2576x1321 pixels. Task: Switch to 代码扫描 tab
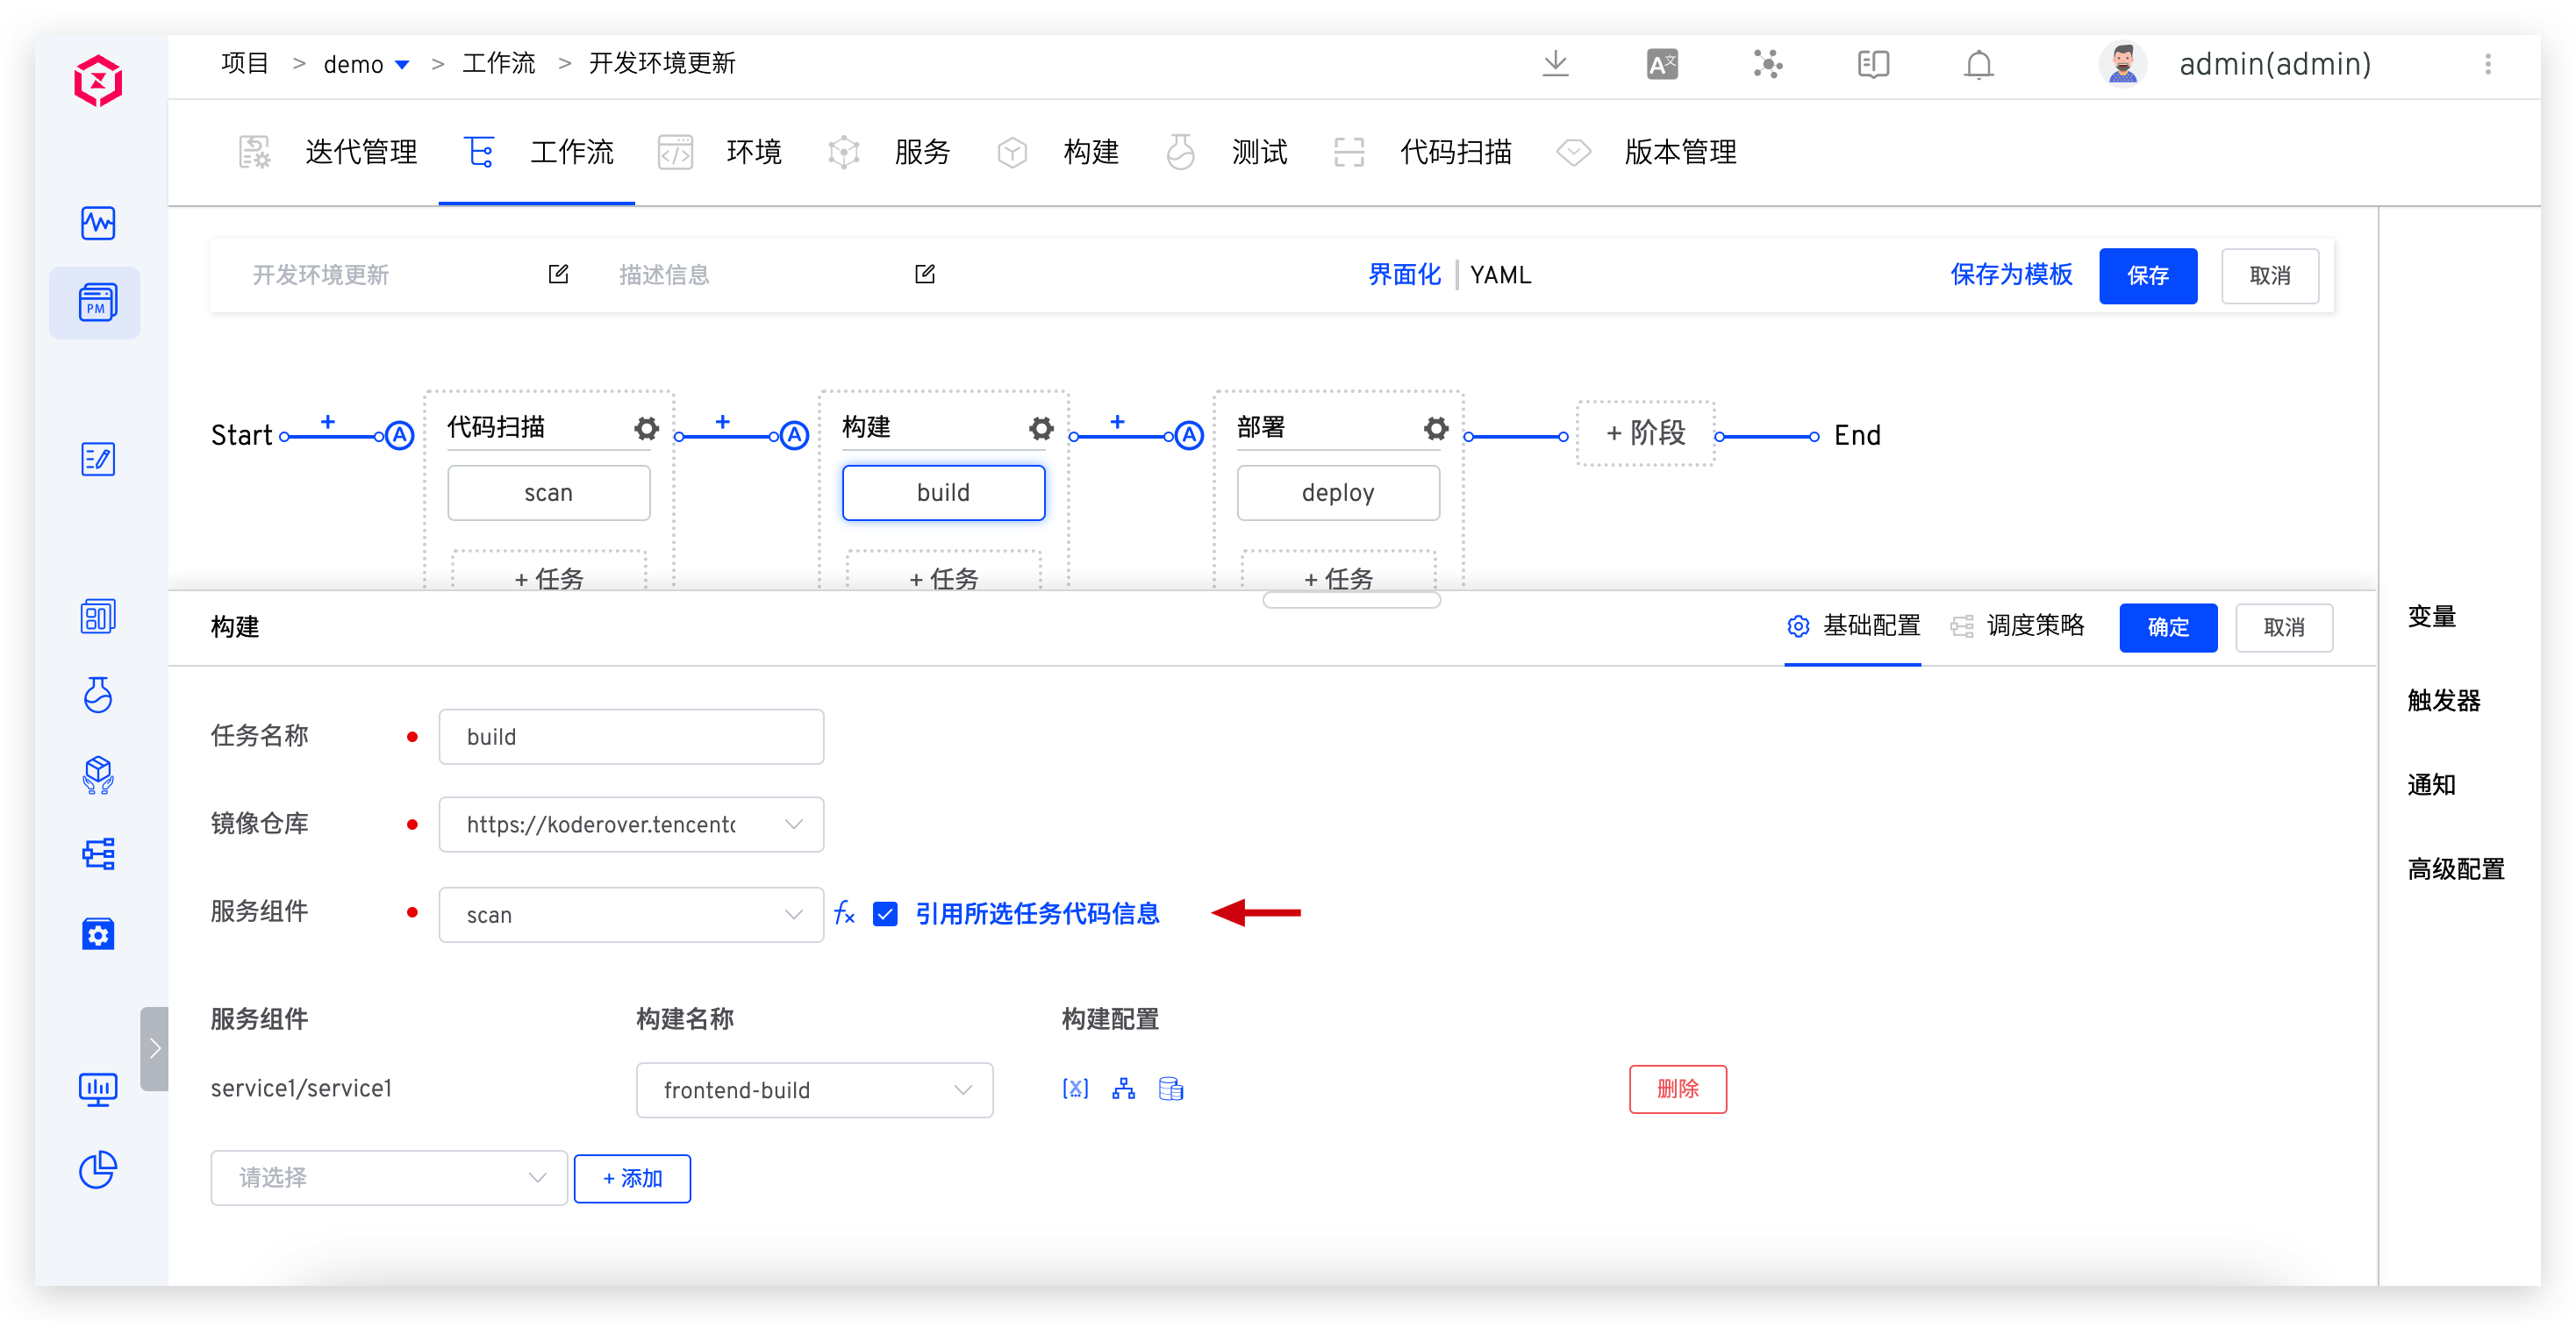click(x=1423, y=152)
